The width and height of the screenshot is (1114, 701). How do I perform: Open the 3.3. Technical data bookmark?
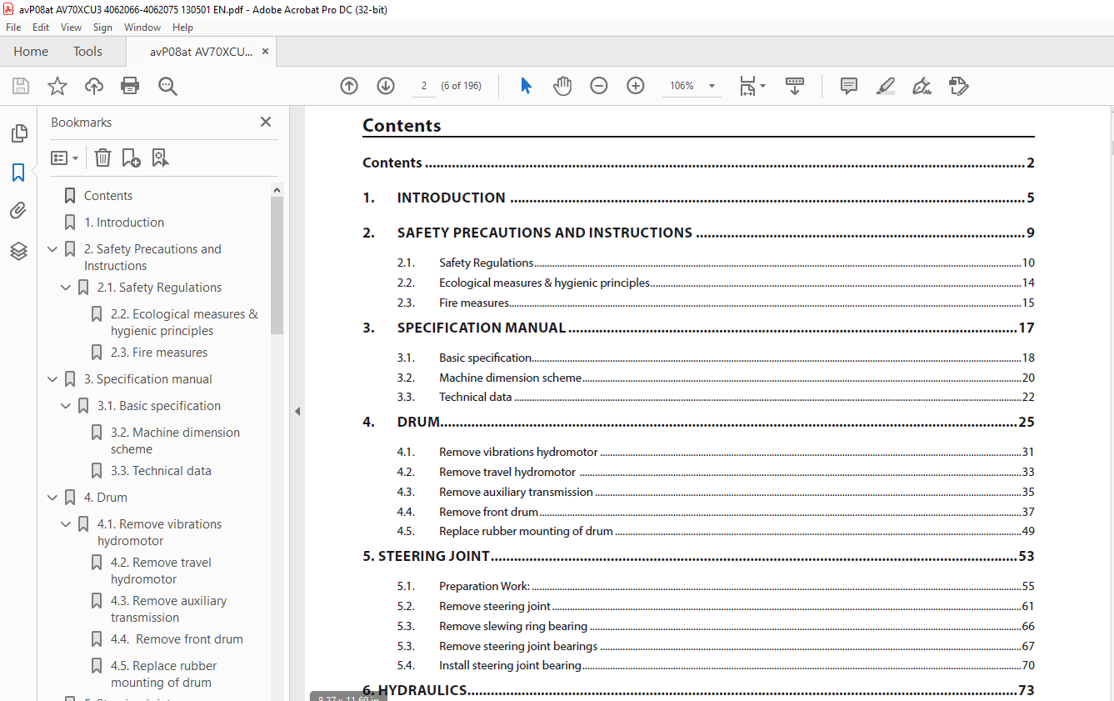click(x=161, y=471)
